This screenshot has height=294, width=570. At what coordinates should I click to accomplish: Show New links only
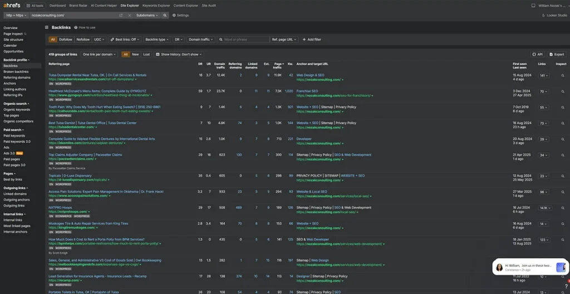(135, 54)
